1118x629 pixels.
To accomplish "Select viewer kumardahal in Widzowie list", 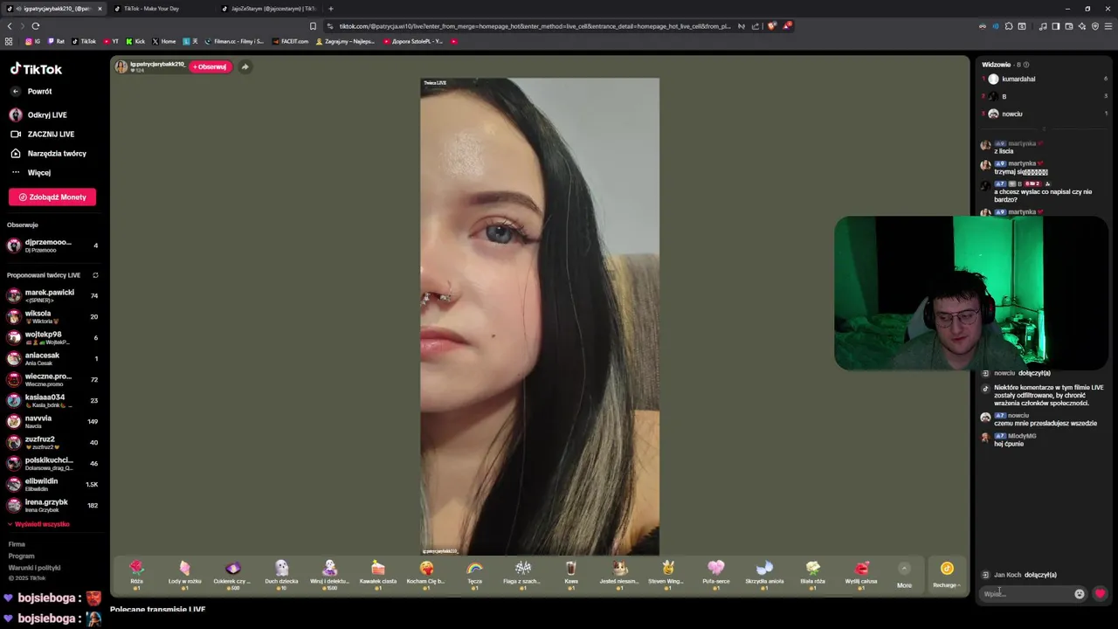I will click(1045, 79).
